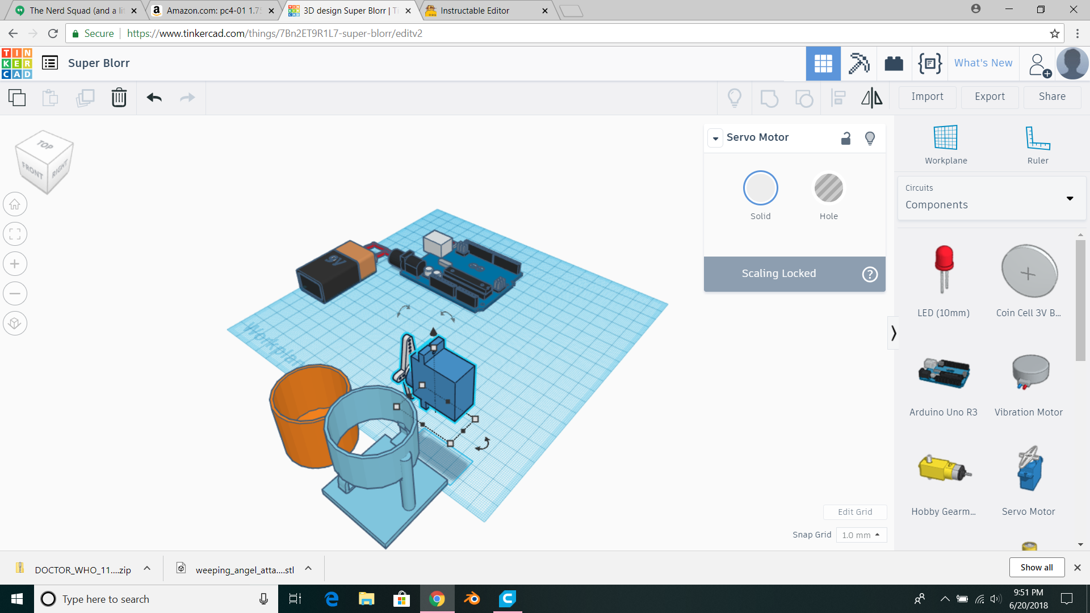Open the user profile avatar
The image size is (1090, 613).
click(1072, 63)
